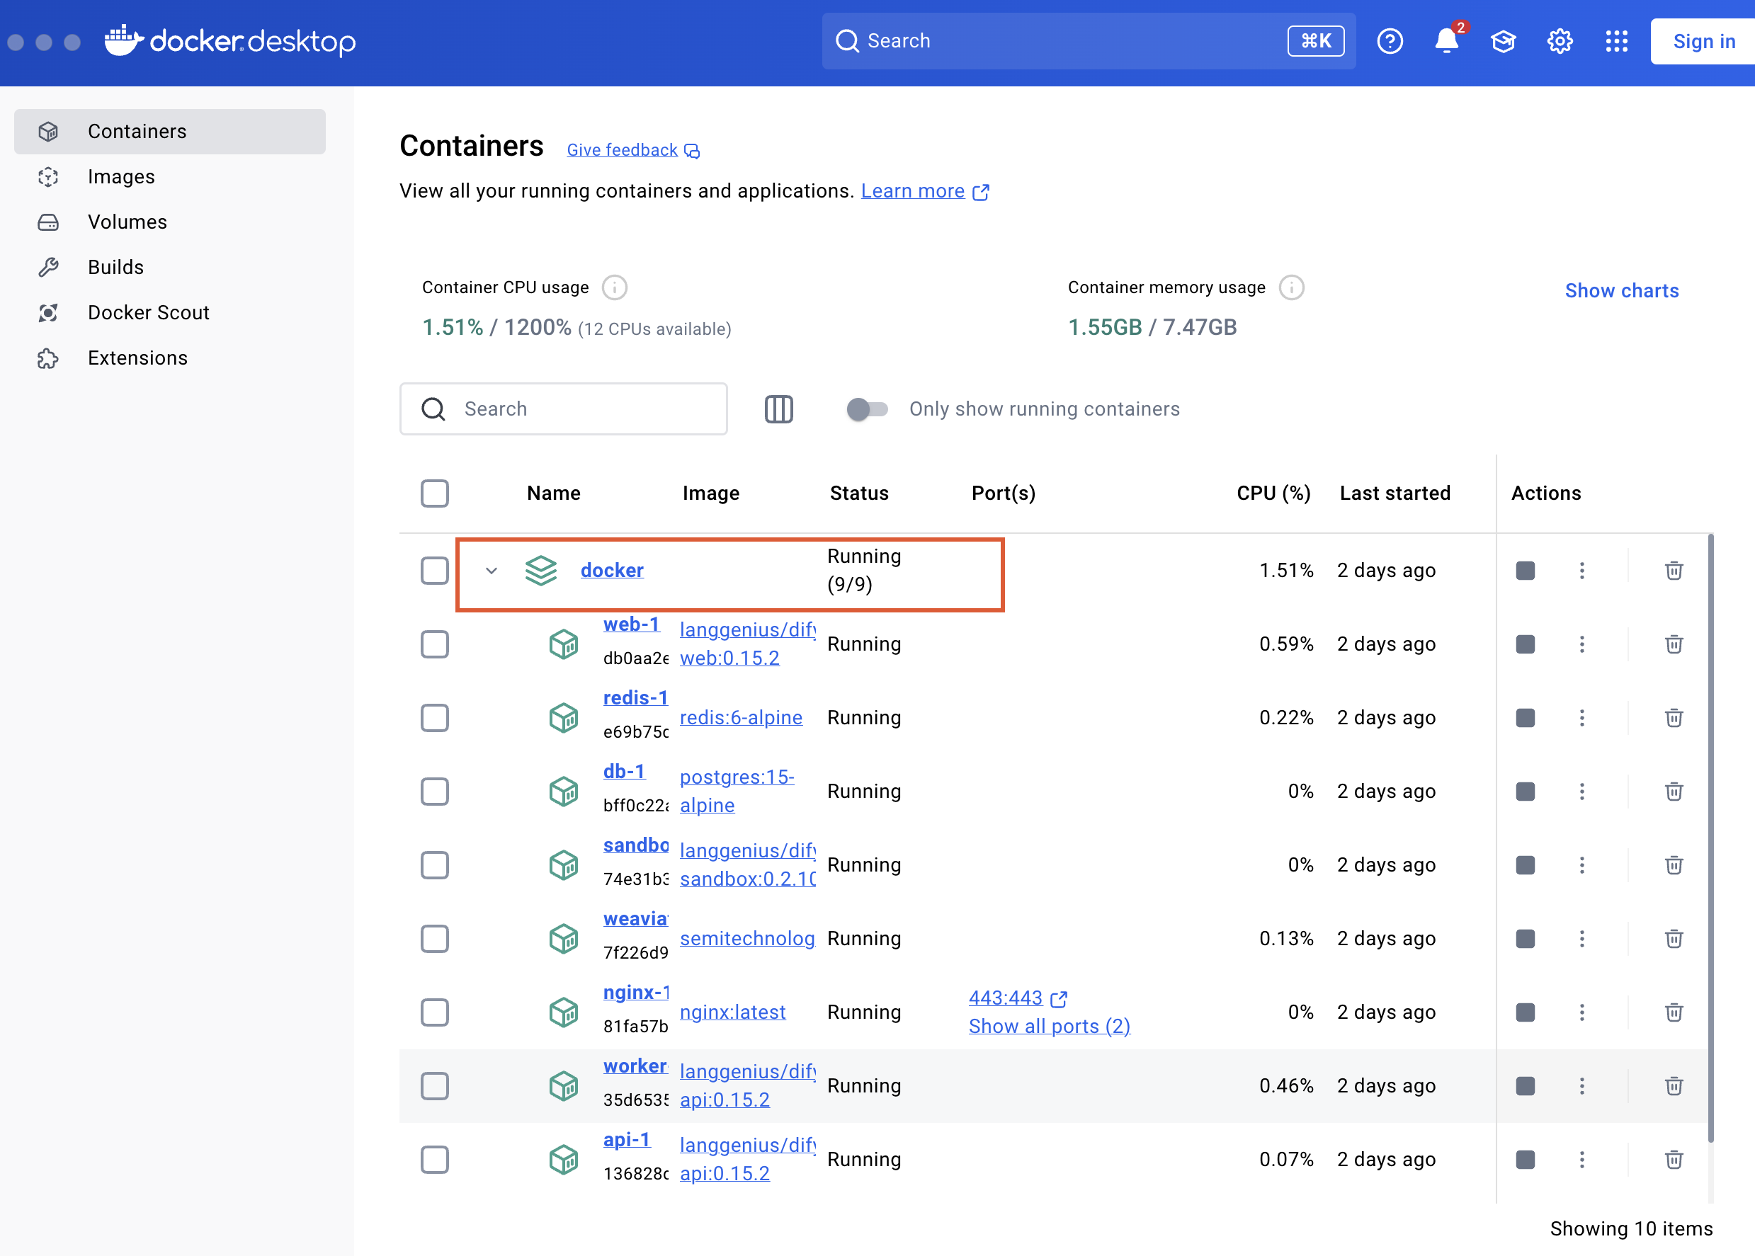Click info icon beside Container CPU usage

point(614,287)
